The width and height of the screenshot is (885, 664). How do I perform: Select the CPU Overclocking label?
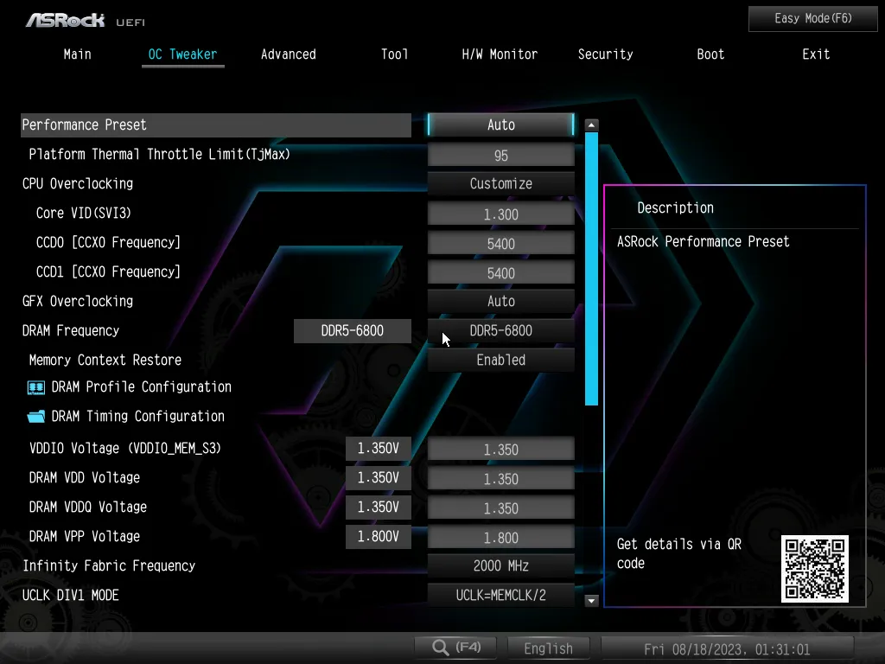(77, 183)
